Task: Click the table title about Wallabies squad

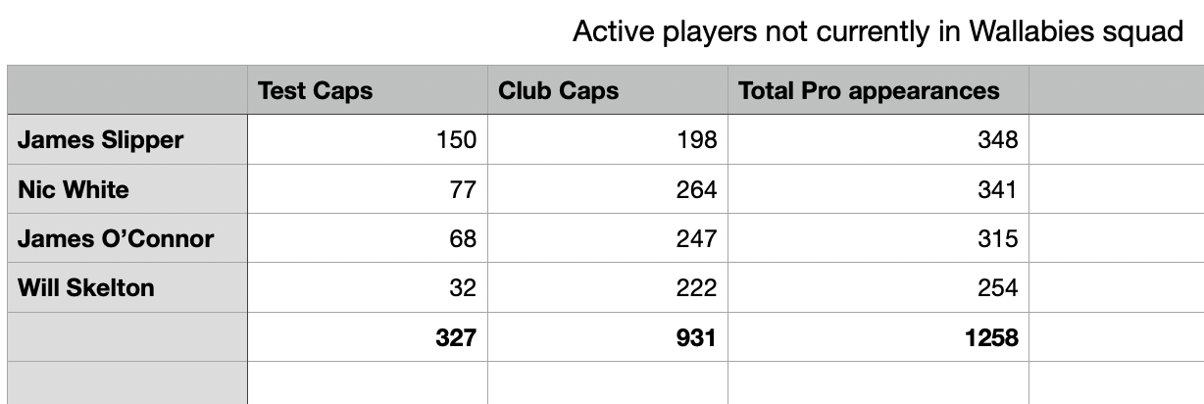Action: (878, 32)
